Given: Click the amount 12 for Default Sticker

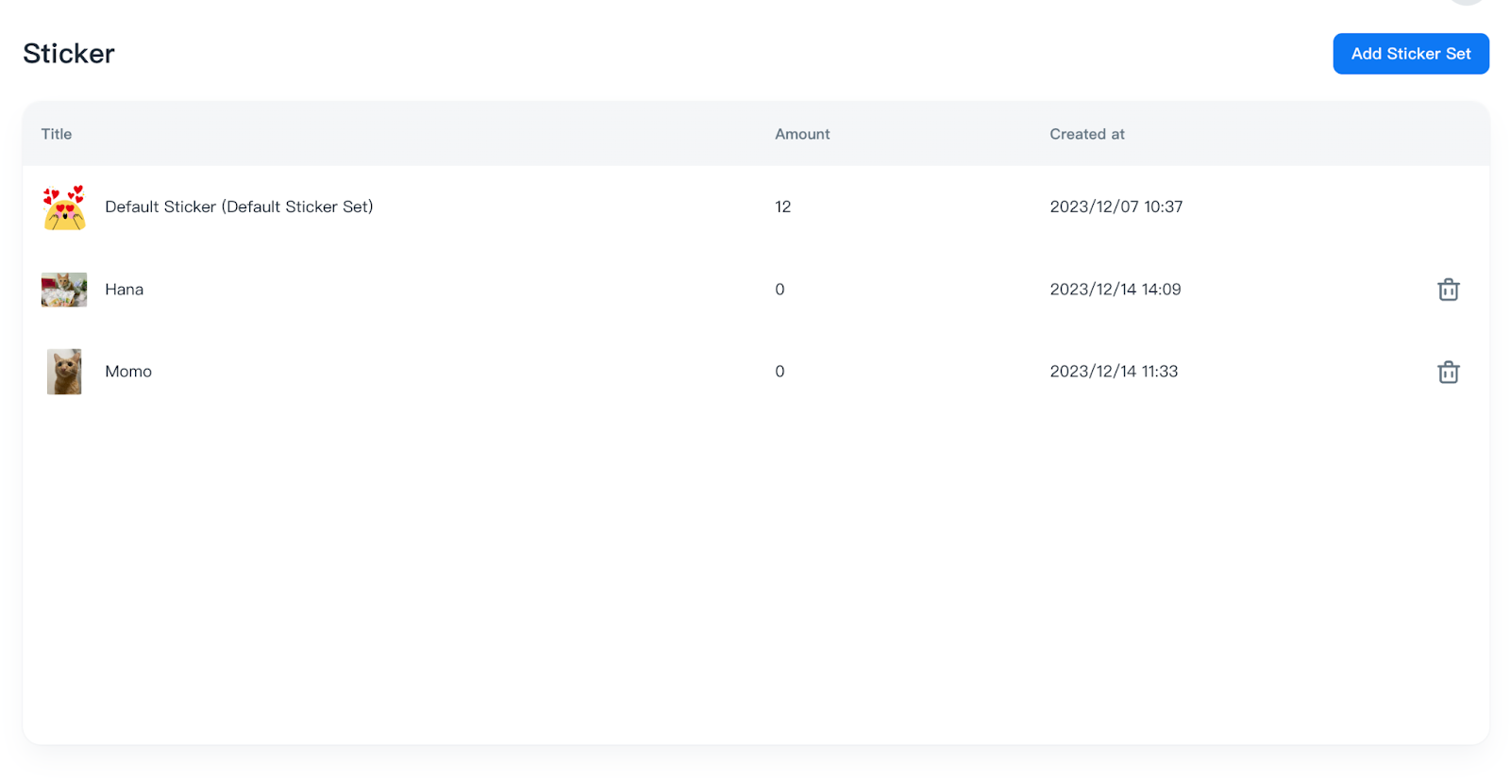Looking at the screenshot, I should [x=782, y=207].
